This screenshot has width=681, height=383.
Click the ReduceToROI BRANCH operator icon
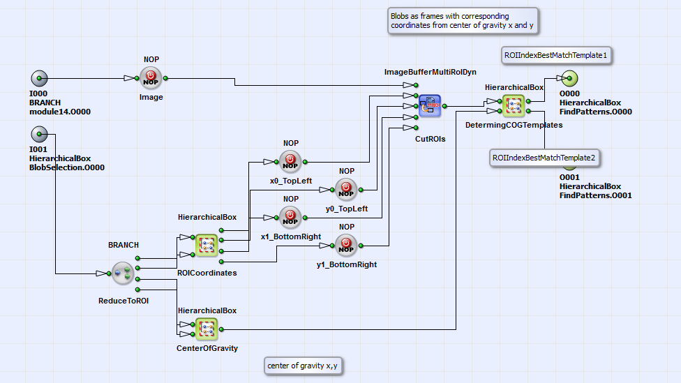[x=123, y=273]
